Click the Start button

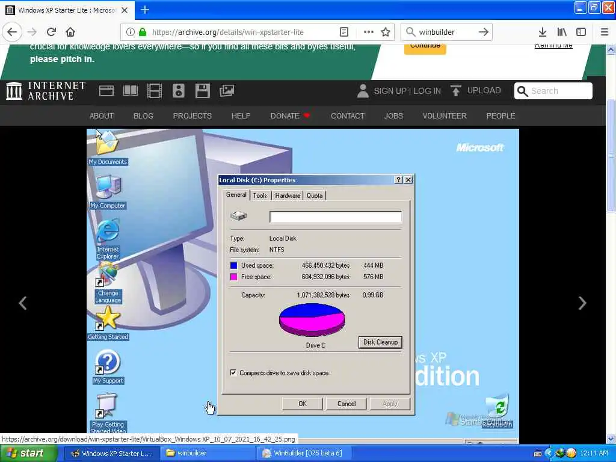tap(28, 454)
